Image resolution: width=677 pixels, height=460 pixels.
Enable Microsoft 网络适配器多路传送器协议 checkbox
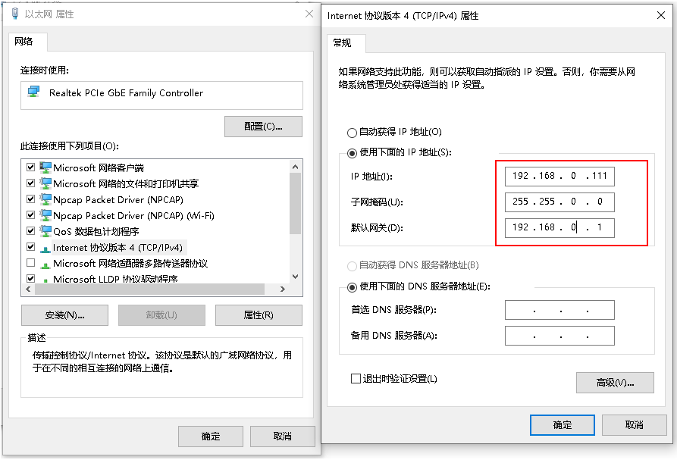(31, 263)
